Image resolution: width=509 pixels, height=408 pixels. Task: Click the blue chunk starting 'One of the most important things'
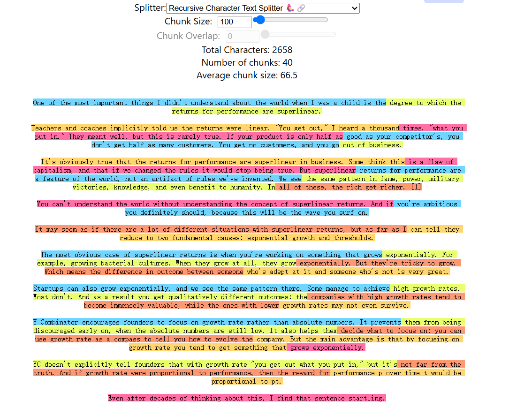tap(209, 103)
